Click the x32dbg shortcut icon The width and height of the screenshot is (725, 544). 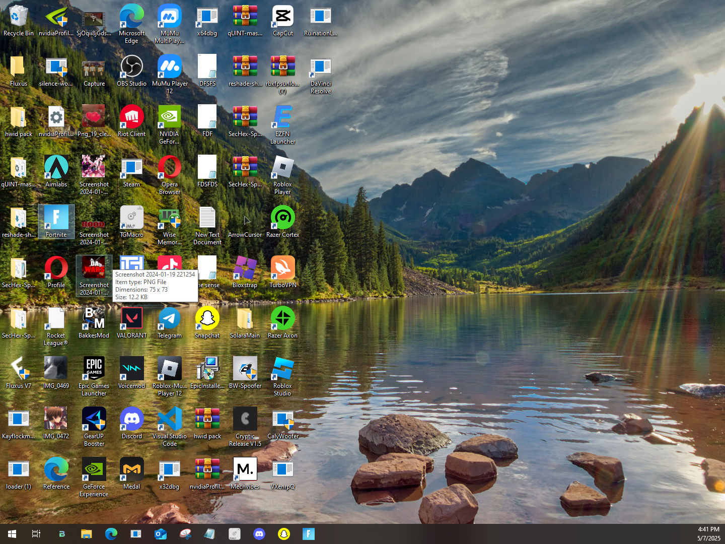point(170,473)
